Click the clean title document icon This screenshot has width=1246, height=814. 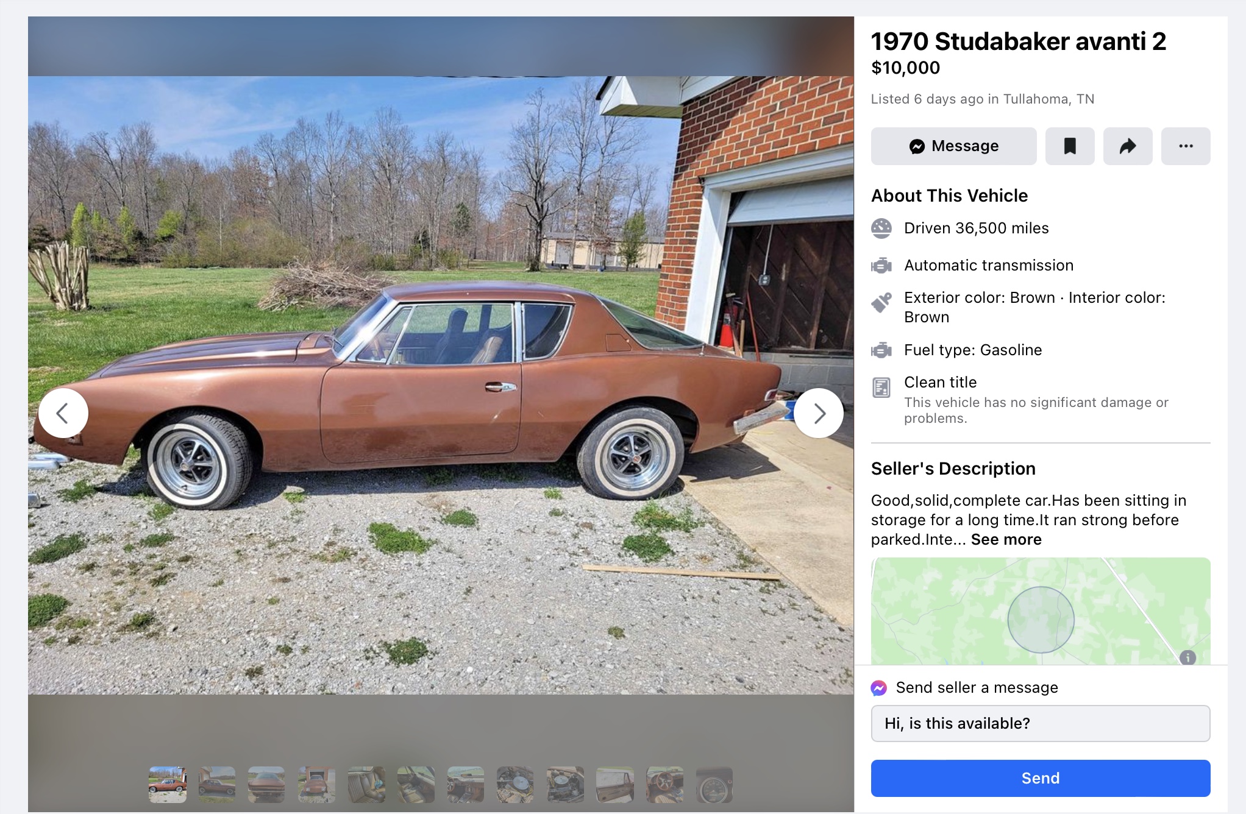click(x=881, y=388)
